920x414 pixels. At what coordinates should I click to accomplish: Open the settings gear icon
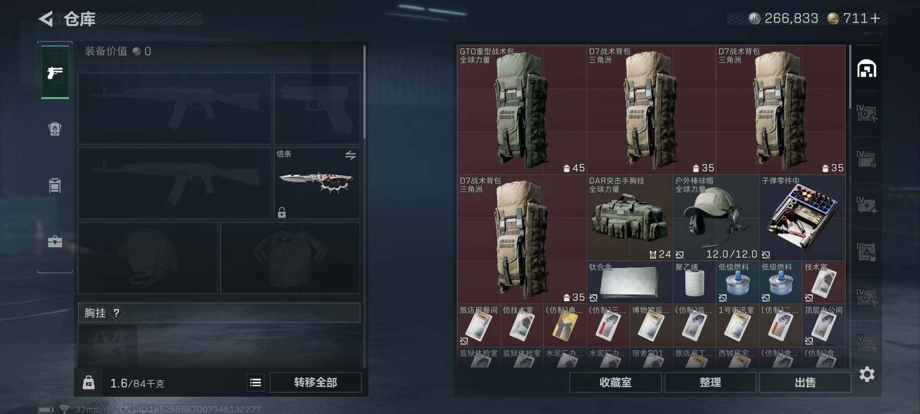click(867, 374)
